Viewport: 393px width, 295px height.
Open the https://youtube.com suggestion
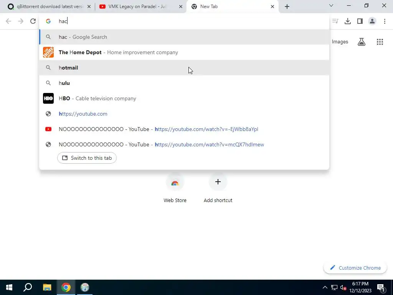(x=184, y=114)
